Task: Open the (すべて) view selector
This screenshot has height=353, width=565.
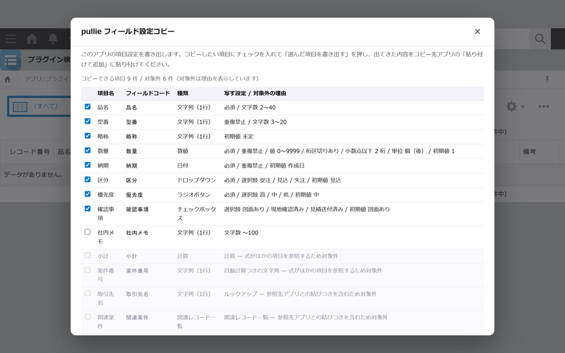Action: [x=39, y=106]
